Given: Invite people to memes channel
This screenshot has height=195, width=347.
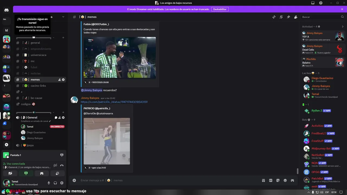Looking at the screenshot, I should tap(59, 80).
